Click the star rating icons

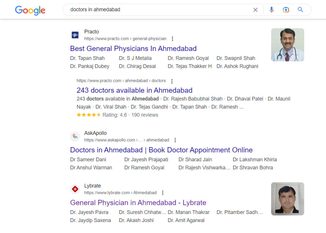89,115
